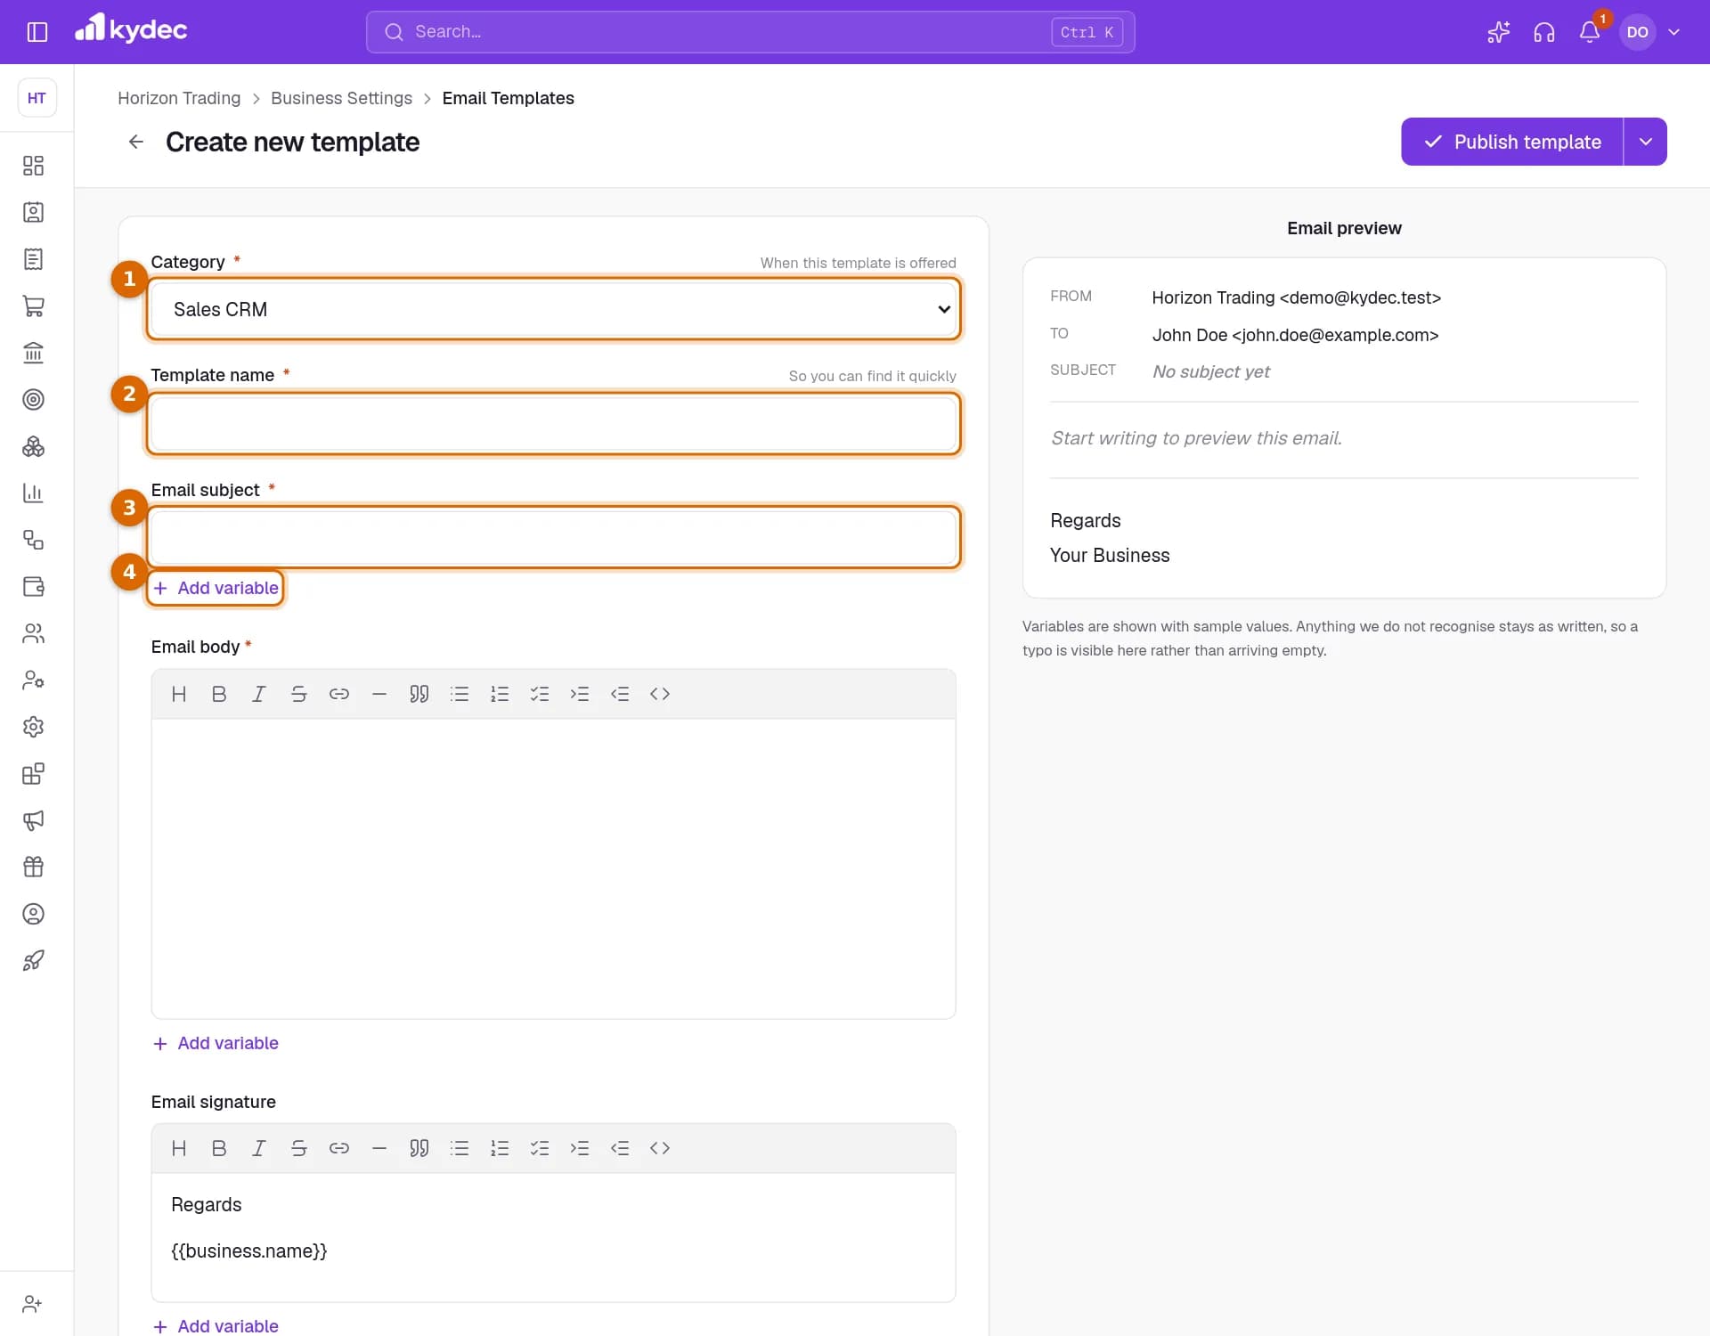Open the settings gear sidebar icon
1710x1336 pixels.
[x=33, y=727]
